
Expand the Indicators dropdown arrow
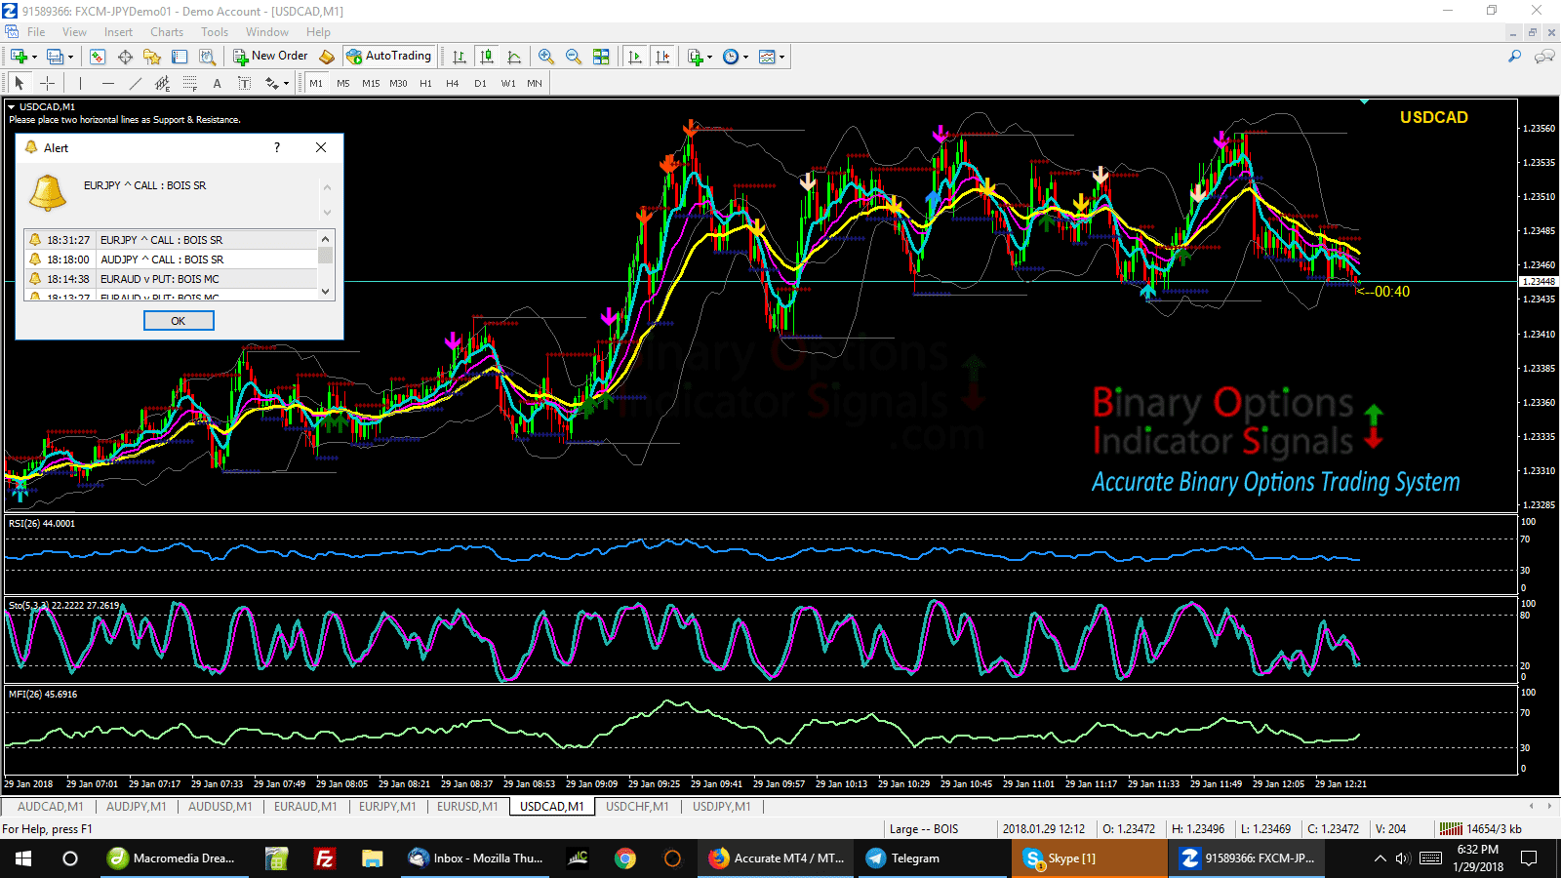(x=709, y=57)
